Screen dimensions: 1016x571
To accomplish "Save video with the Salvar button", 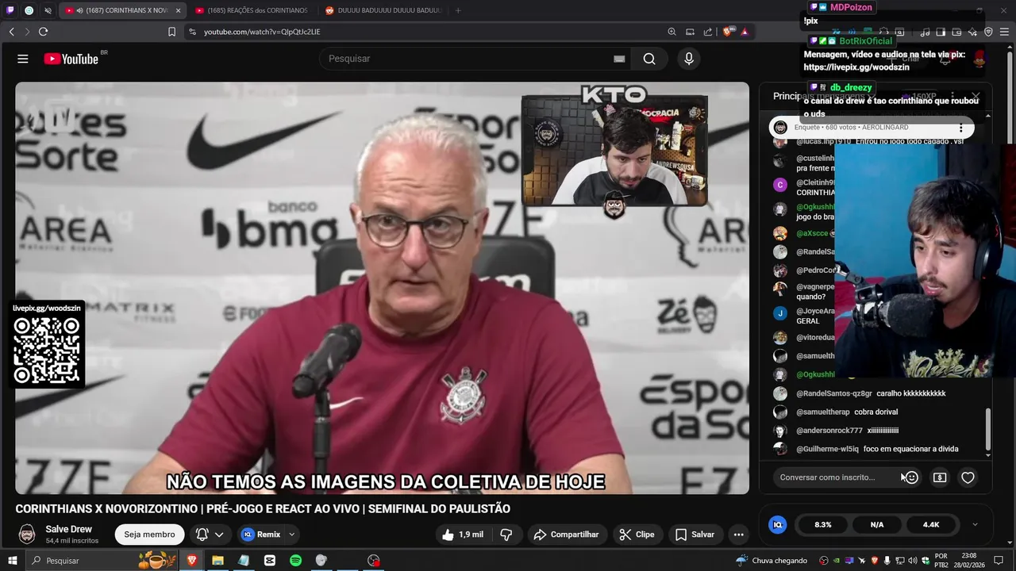I will point(695,535).
